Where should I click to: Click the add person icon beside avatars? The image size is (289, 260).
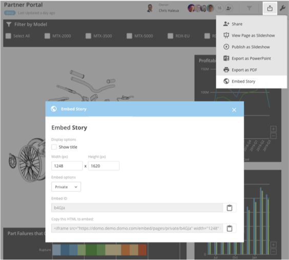[x=229, y=8]
